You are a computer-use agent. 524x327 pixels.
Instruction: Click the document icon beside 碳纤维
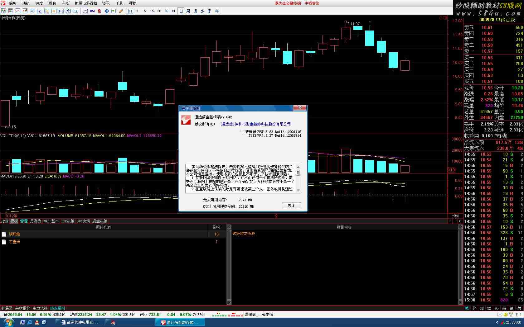[4, 234]
